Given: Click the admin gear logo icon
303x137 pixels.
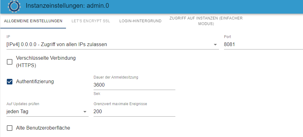Looking at the screenshot, I should (14, 6).
